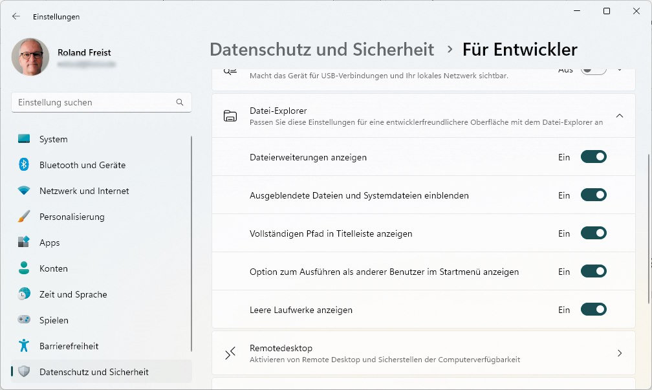The height and width of the screenshot is (390, 652).
Task: Collapse the Datei-Explorer settings group
Action: [x=620, y=115]
